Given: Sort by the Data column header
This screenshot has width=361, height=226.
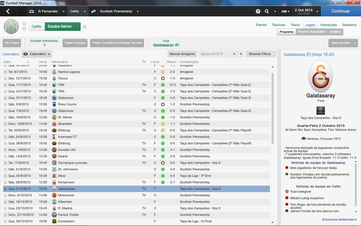Looking at the screenshot, I should click(7, 62).
